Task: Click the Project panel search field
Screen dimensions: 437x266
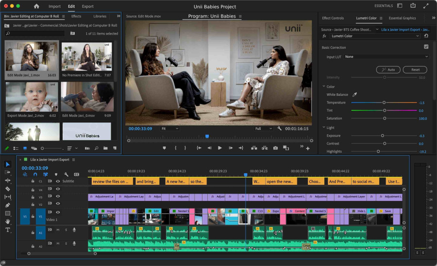Action: (35, 34)
